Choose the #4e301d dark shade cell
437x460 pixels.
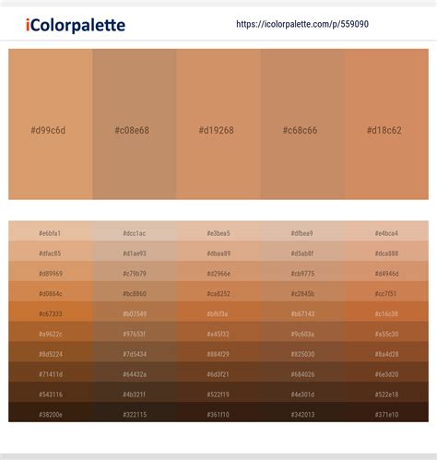(302, 392)
